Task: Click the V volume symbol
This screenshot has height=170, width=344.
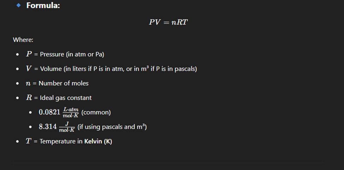Action: click(x=29, y=68)
